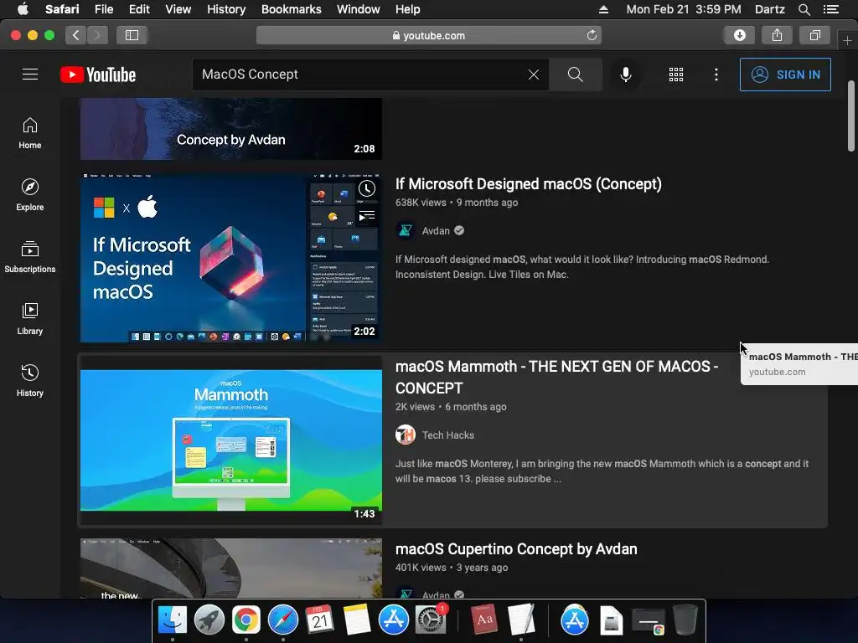Click the magnifier search button
The width and height of the screenshot is (858, 643).
coord(575,75)
